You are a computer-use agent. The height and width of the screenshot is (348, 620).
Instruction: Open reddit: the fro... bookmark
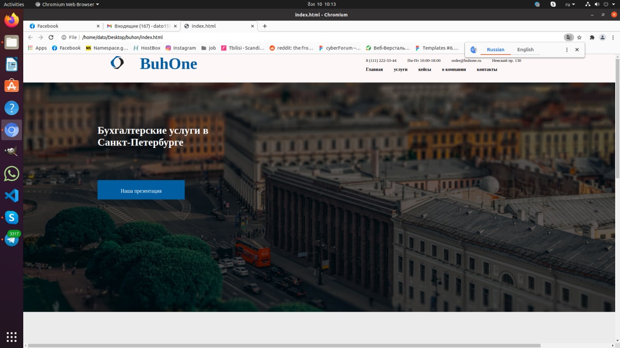click(291, 48)
